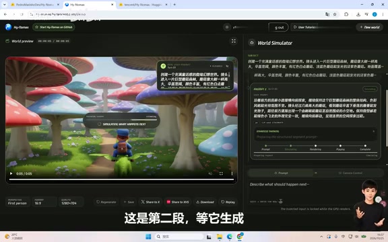388x242 pixels.
Task: Click the taskbar search box
Action: click(179, 237)
